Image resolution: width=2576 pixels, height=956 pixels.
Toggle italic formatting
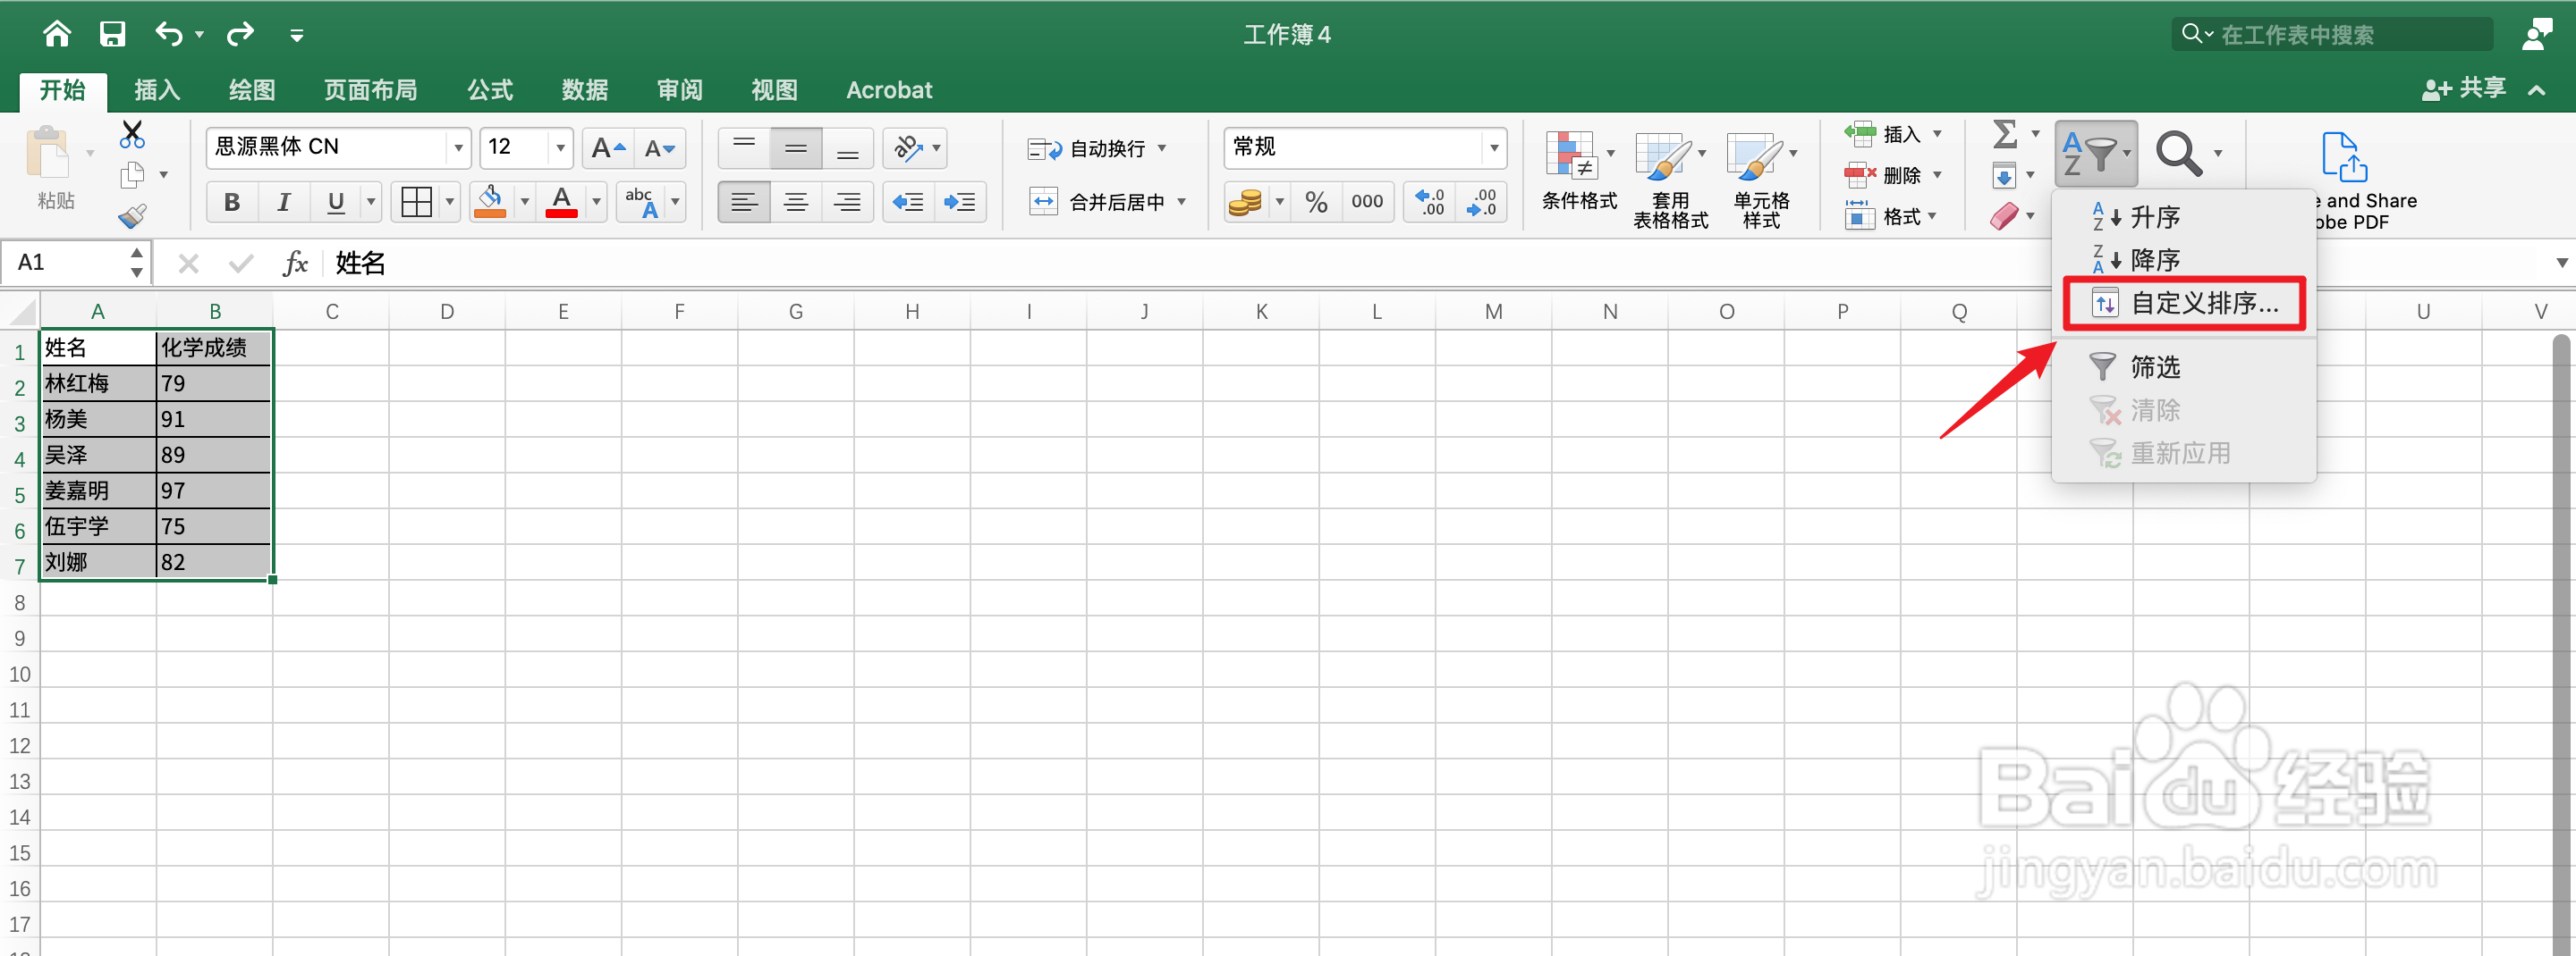(x=284, y=202)
